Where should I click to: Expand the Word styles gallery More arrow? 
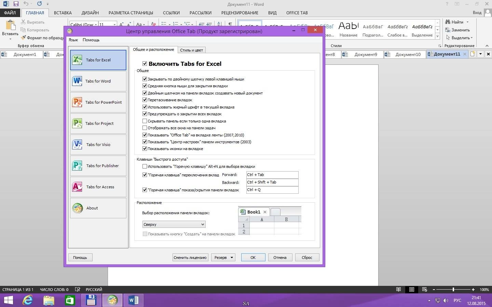(437, 36)
